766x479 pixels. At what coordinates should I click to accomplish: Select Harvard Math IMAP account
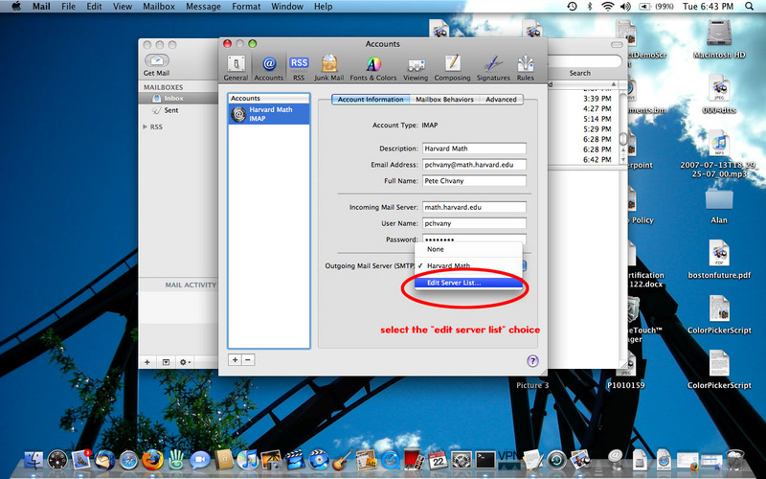click(268, 114)
